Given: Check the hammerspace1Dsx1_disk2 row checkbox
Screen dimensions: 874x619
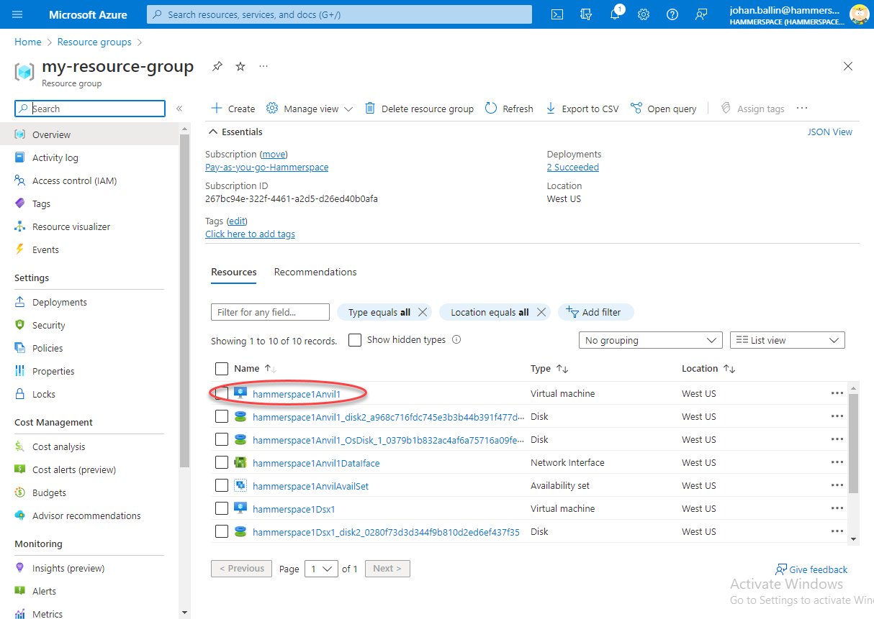Looking at the screenshot, I should (222, 531).
